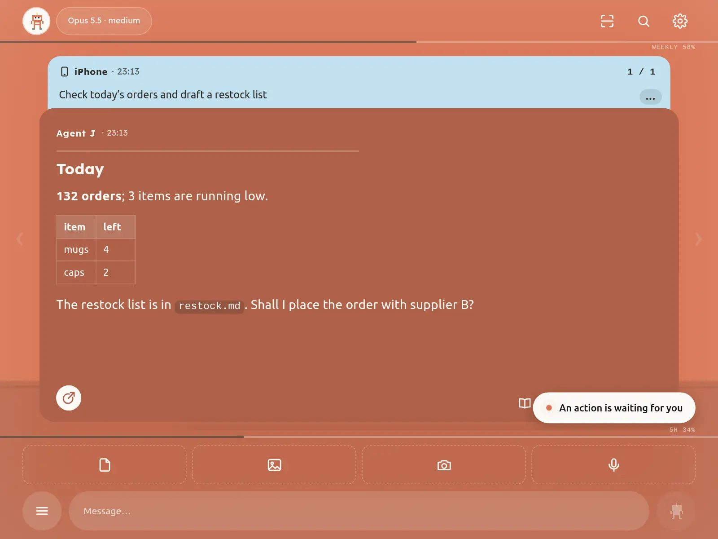Open the hamburger menu button
Viewport: 718px width, 539px height.
point(42,511)
